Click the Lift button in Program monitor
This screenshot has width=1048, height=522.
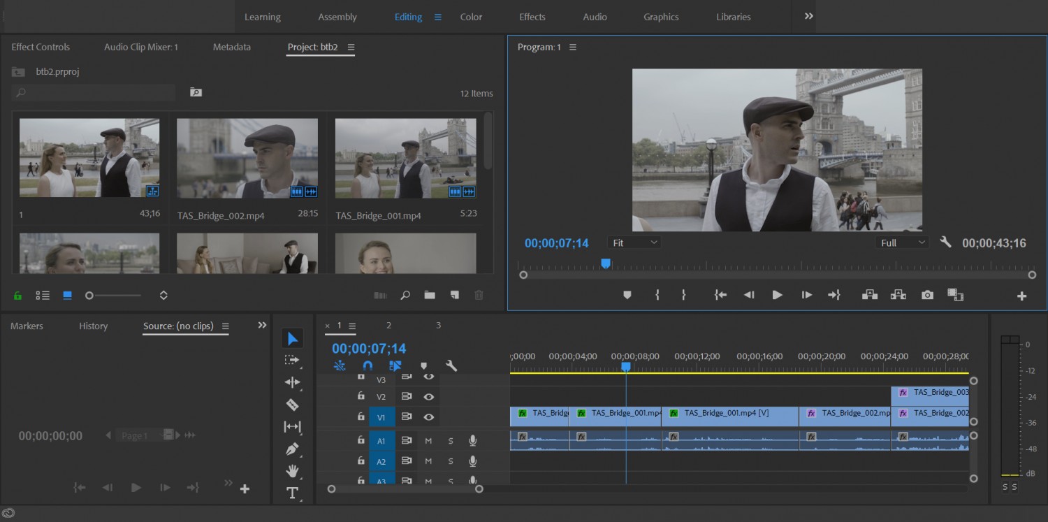click(x=870, y=295)
